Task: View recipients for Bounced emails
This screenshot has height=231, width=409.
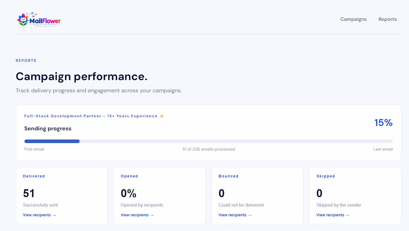Action: click(x=235, y=215)
